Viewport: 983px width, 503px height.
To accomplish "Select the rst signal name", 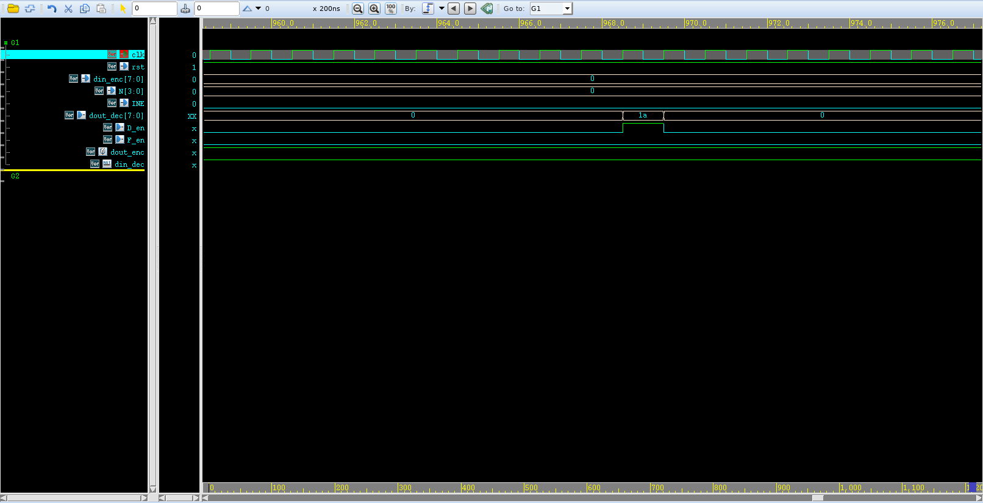I will click(138, 67).
